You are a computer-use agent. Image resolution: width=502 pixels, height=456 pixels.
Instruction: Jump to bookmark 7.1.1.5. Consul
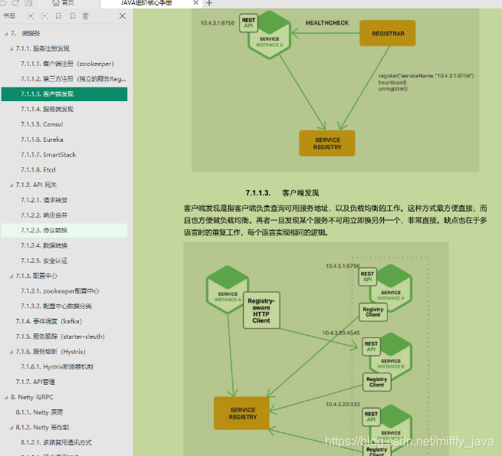pyautogui.click(x=42, y=124)
